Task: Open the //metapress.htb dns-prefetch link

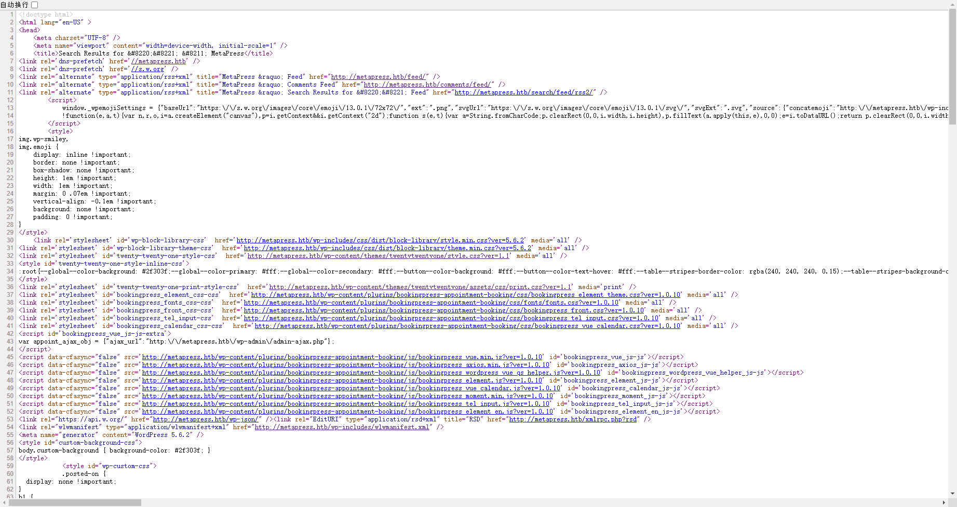Action: [158, 61]
